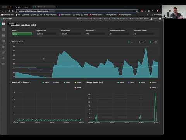Click the user account icon in the header
Viewport: 186px width, 140px height.
(x=152, y=19)
